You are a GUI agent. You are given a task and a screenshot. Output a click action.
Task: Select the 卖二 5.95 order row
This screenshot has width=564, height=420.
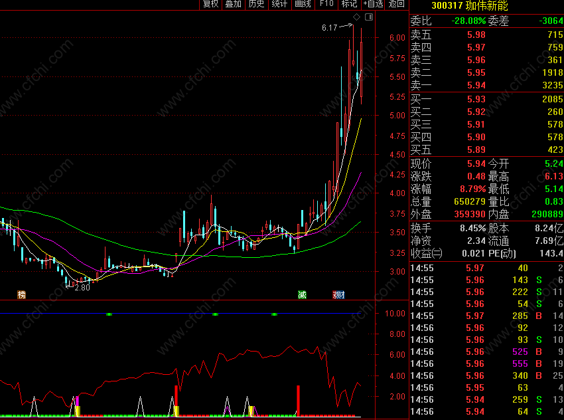tap(486, 72)
